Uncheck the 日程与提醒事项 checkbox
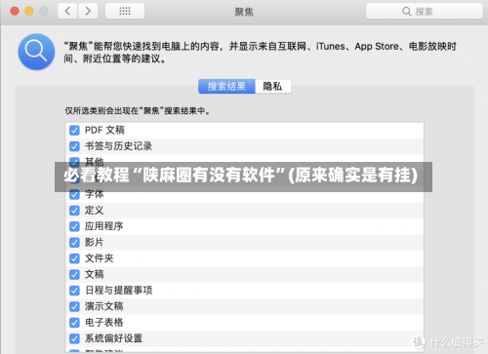The height and width of the screenshot is (354, 488). point(74,291)
